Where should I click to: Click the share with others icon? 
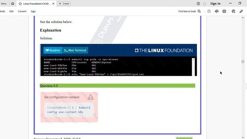(233, 11)
